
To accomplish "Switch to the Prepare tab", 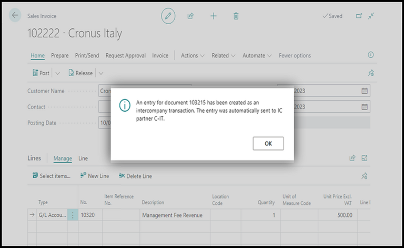I will tap(59, 55).
